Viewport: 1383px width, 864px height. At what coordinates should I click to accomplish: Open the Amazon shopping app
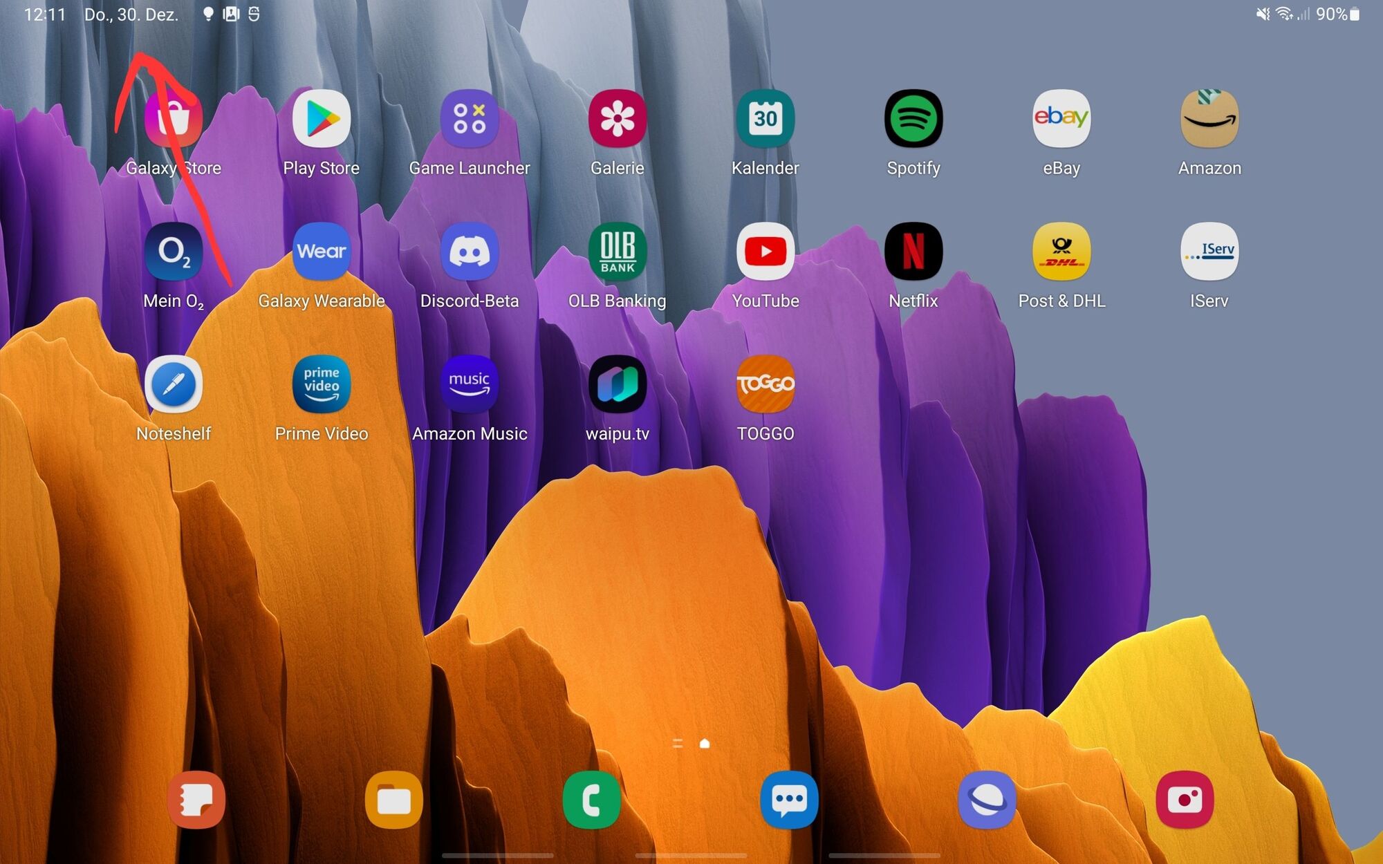1209,119
